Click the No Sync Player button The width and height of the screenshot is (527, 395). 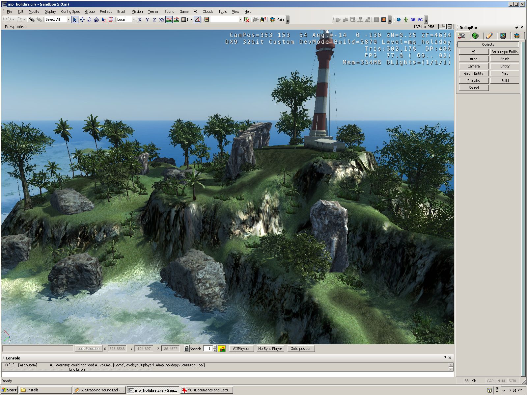[x=270, y=349]
